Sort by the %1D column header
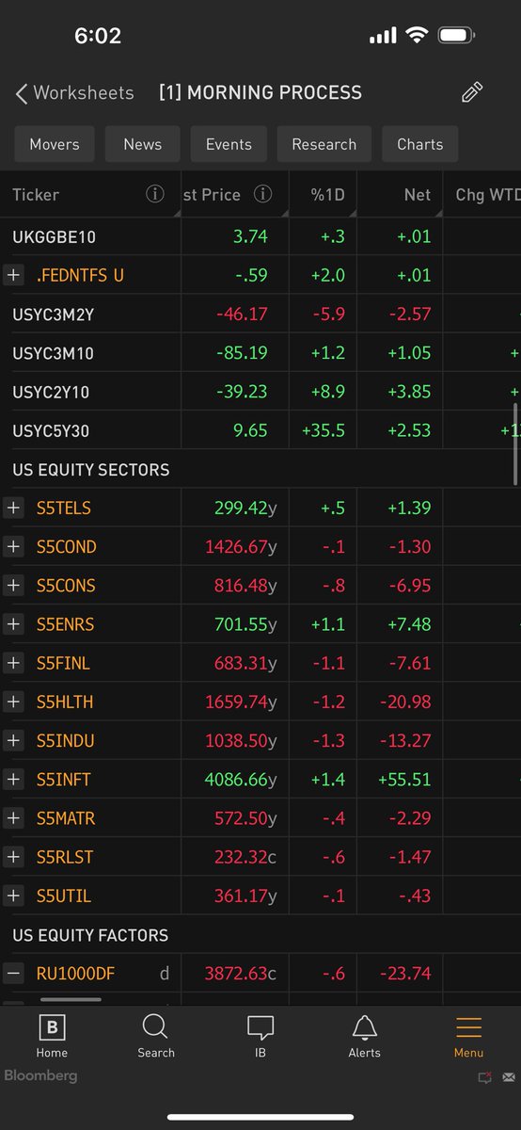The height and width of the screenshot is (1130, 521). point(328,195)
